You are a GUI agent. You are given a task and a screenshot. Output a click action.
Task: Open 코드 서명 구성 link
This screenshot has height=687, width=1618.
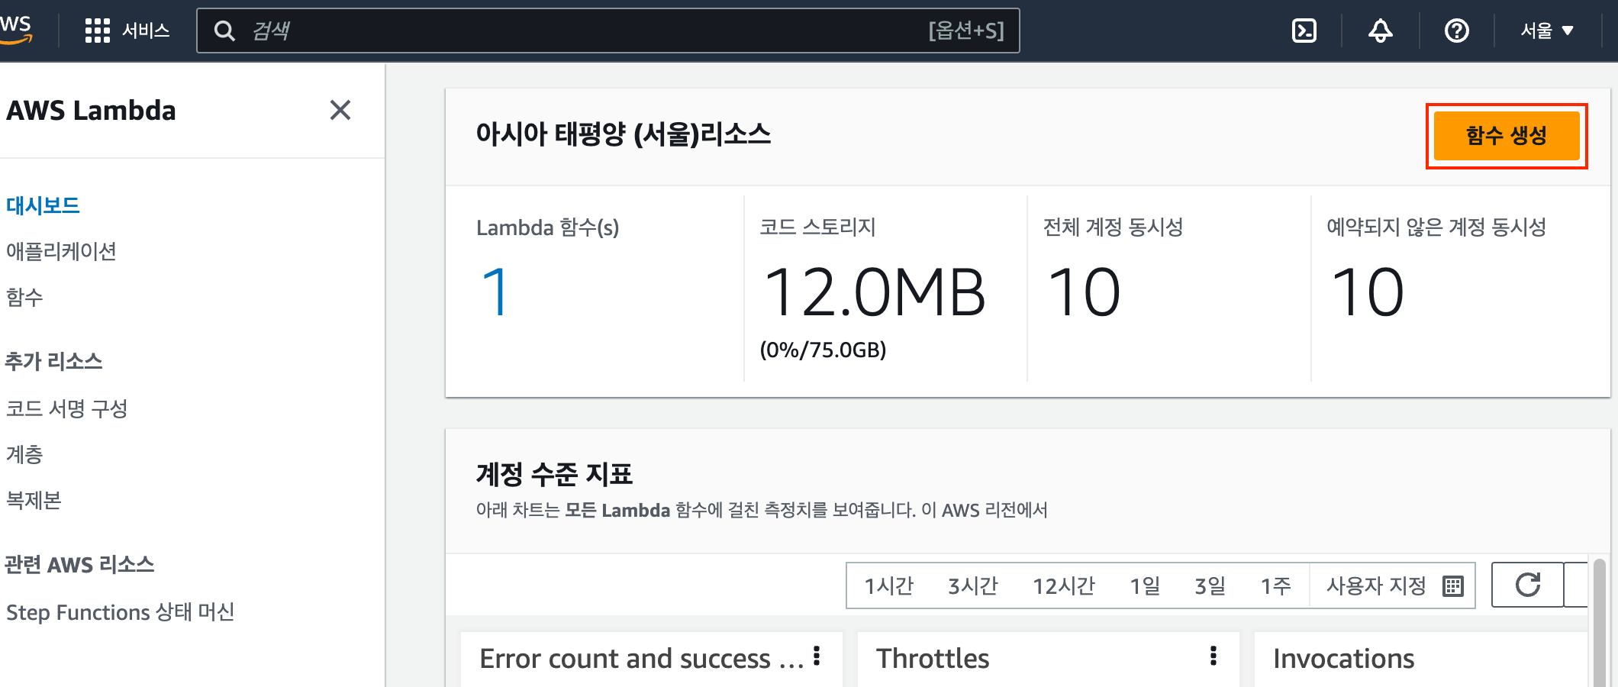point(67,408)
